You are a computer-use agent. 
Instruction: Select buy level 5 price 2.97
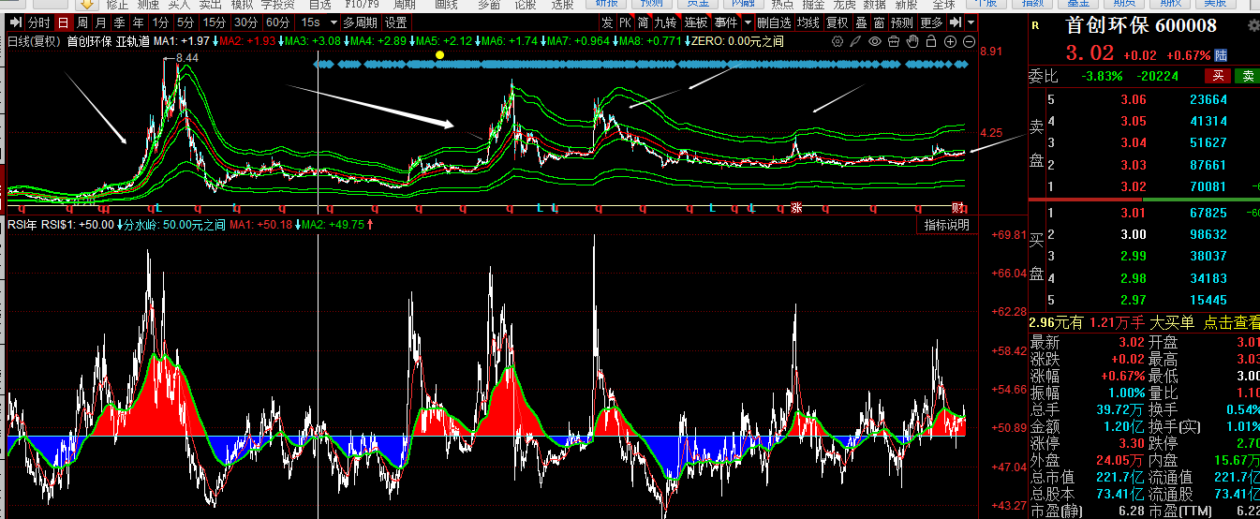coord(1133,300)
